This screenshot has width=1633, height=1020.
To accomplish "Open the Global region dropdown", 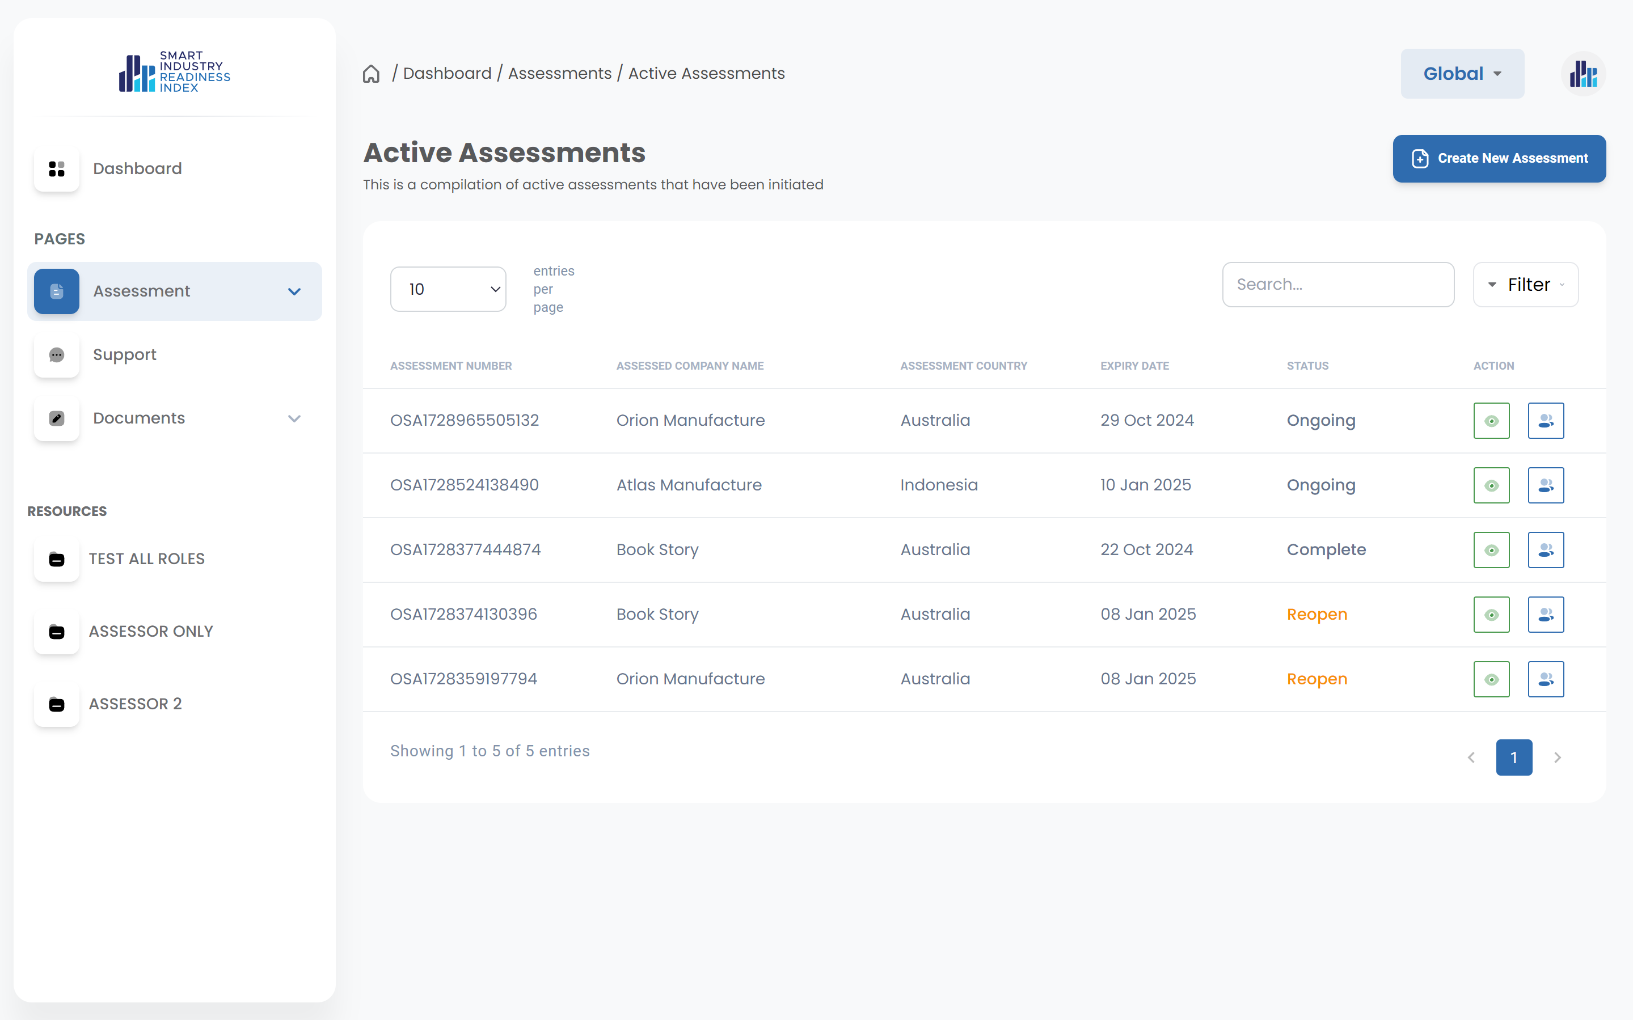I will (1462, 74).
